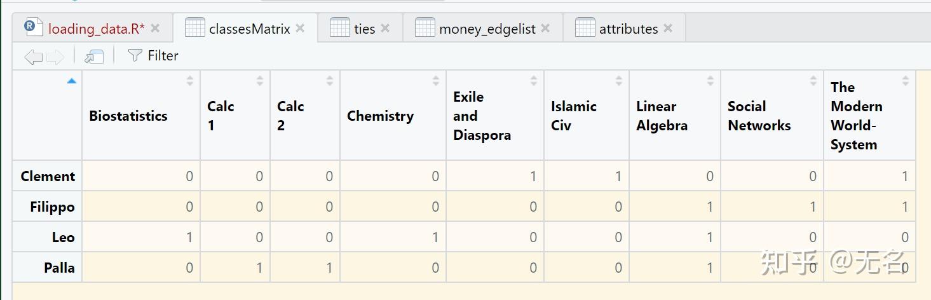Close the loading_data.R tab

tap(156, 29)
